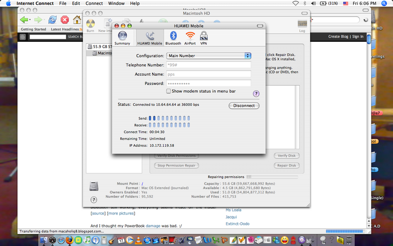393x246 pixels.
Task: Open iCal from the Dock
Action: [121, 240]
